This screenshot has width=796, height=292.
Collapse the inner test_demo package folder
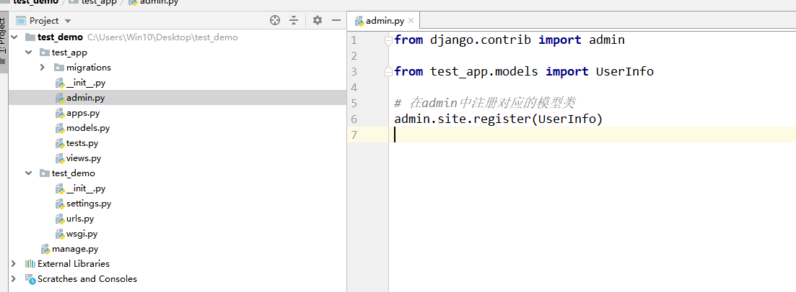pyautogui.click(x=28, y=173)
